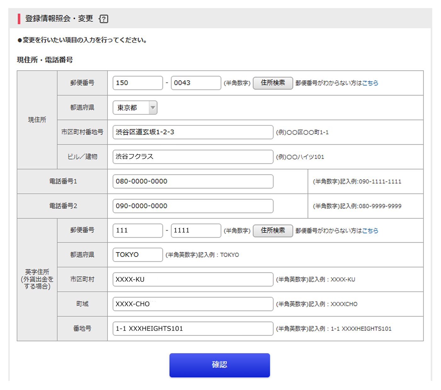Click 住所検索 button for English address
This screenshot has height=390, width=441.
(x=273, y=231)
